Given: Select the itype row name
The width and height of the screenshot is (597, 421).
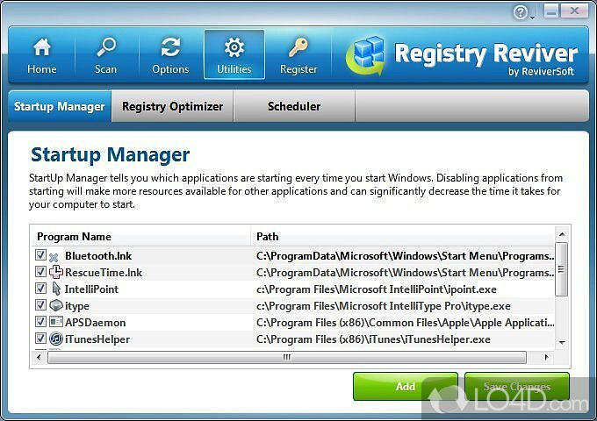Looking at the screenshot, I should coord(77,306).
